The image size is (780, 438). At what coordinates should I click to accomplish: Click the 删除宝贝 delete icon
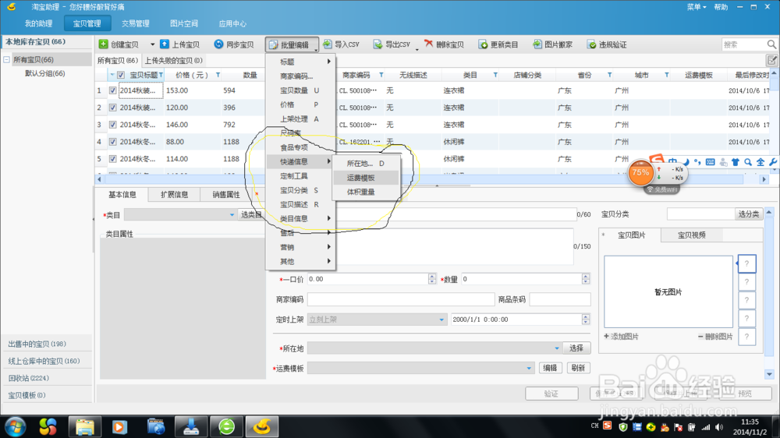[x=428, y=44]
